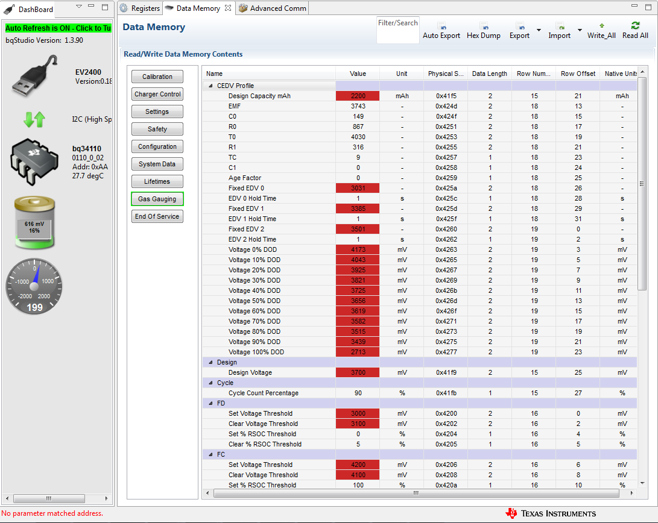
Task: Click the Auto Export toolbar icon
Action: 441,26
